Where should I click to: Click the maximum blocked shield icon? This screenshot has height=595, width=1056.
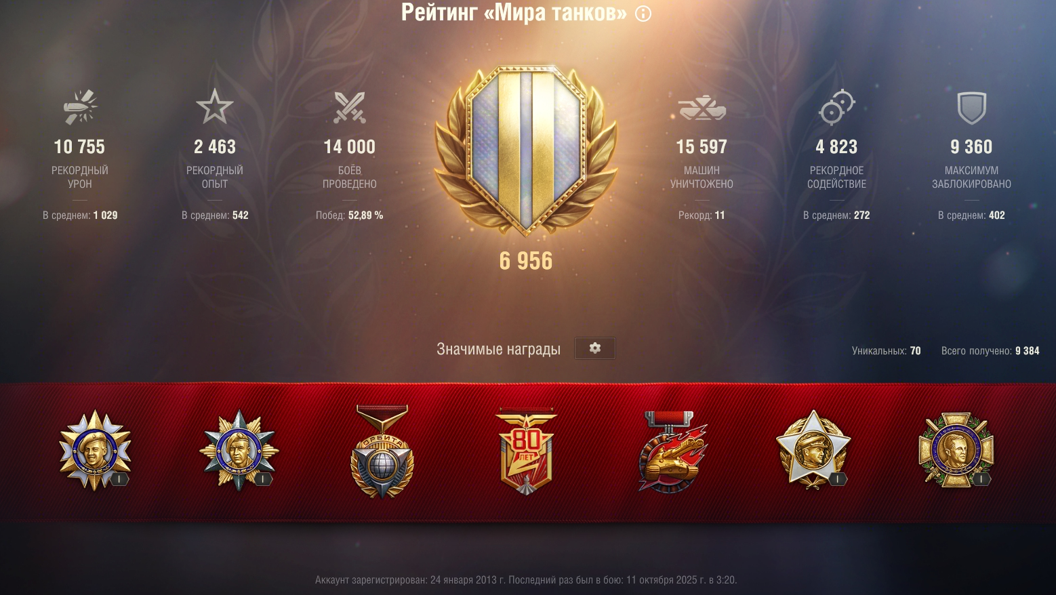[972, 108]
